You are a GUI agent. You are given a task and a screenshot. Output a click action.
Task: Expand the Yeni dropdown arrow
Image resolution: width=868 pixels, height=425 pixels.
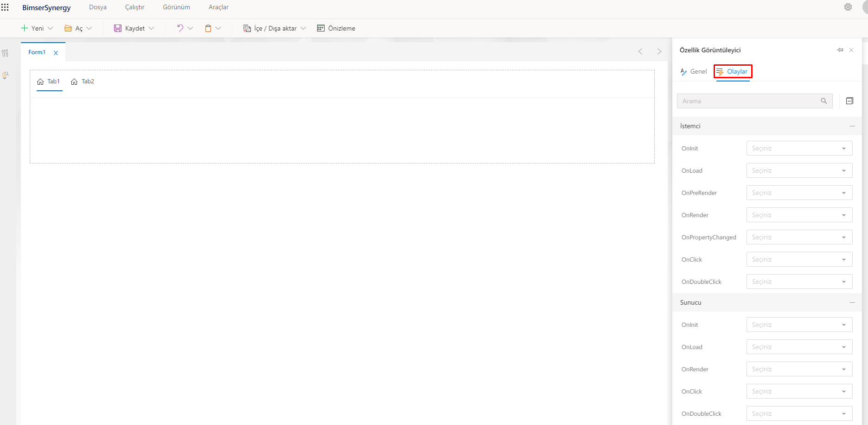51,28
